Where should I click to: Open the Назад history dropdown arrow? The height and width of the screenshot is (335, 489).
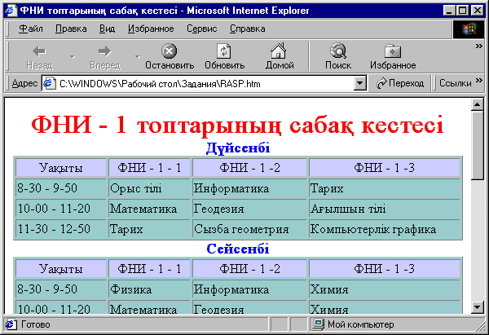point(73,57)
